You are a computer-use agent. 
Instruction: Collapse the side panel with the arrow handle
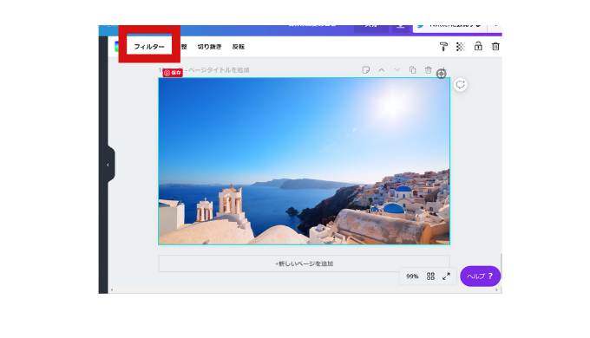tap(108, 165)
